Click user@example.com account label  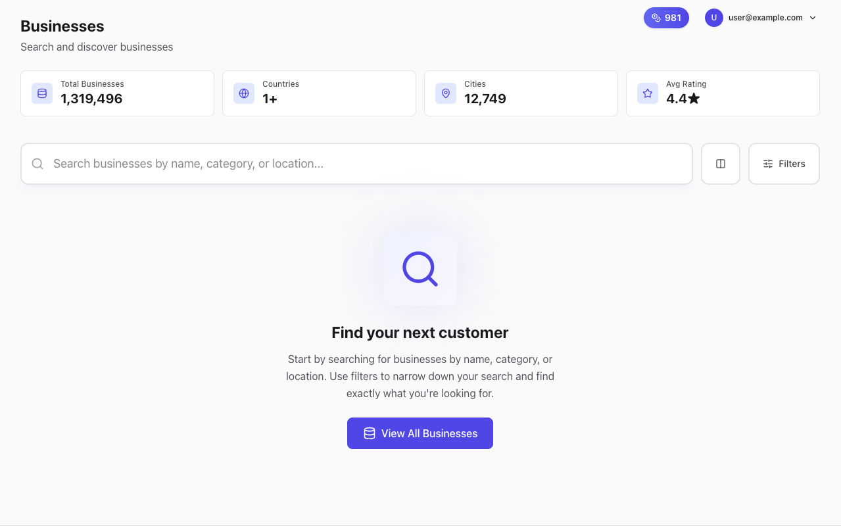tap(765, 18)
